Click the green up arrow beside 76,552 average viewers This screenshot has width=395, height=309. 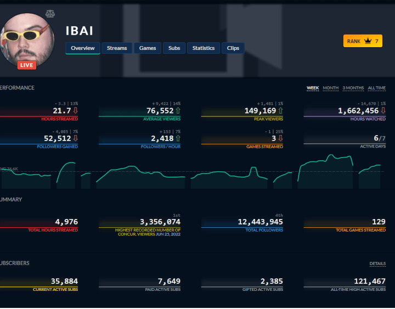(x=178, y=110)
